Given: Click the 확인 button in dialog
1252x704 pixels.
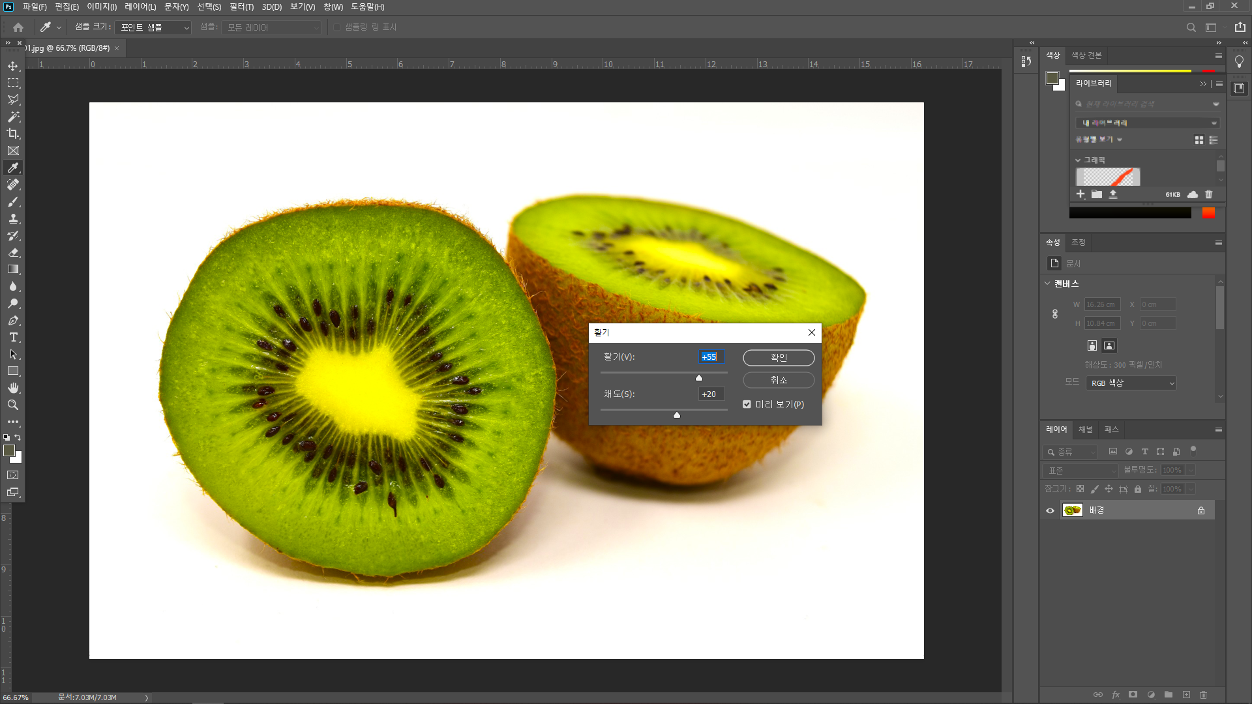Looking at the screenshot, I should pos(779,357).
